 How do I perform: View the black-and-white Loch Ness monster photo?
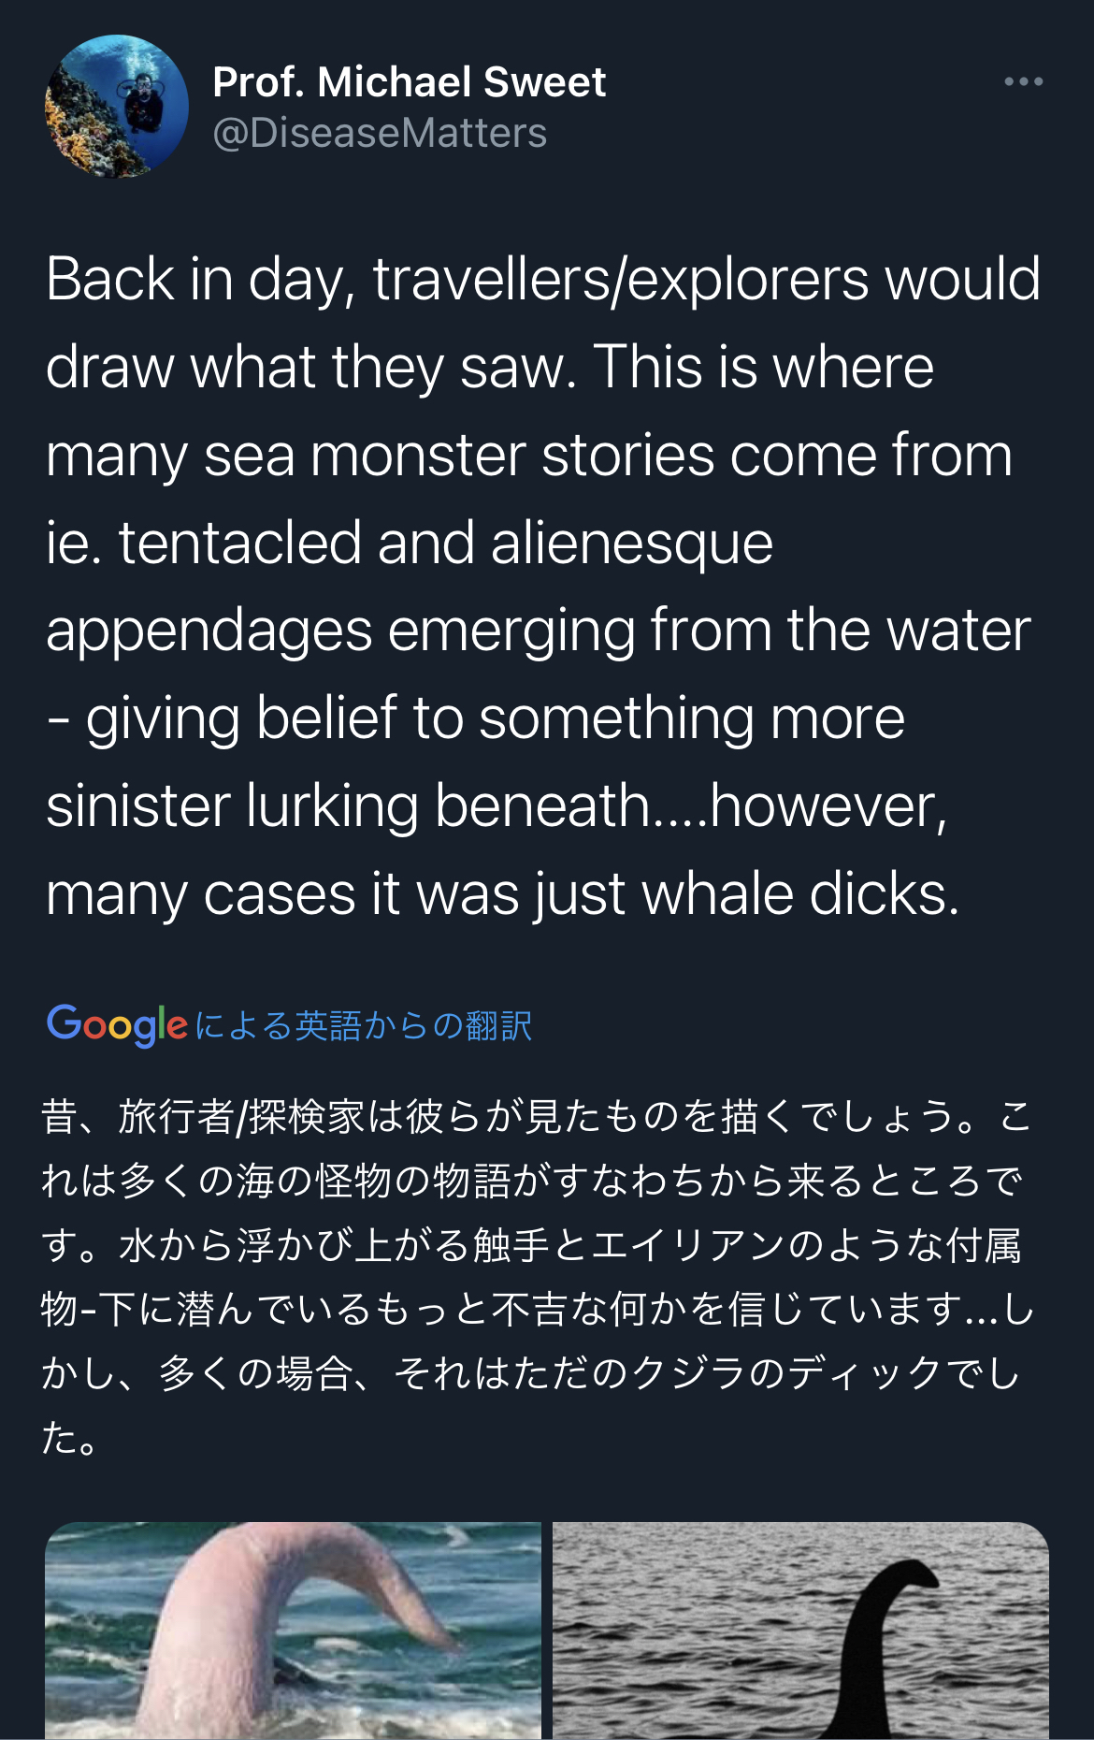[800, 1630]
